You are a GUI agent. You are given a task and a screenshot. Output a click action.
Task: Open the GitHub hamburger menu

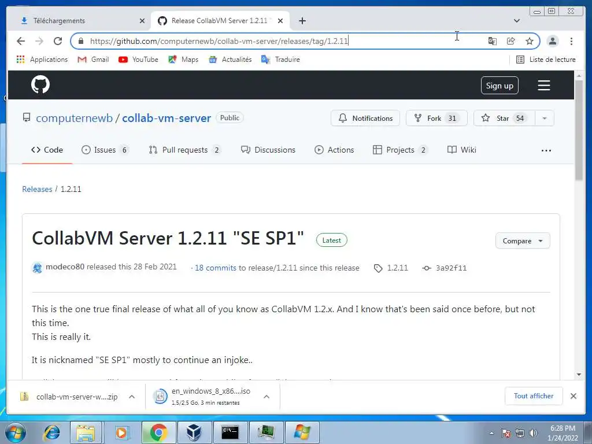pyautogui.click(x=543, y=86)
